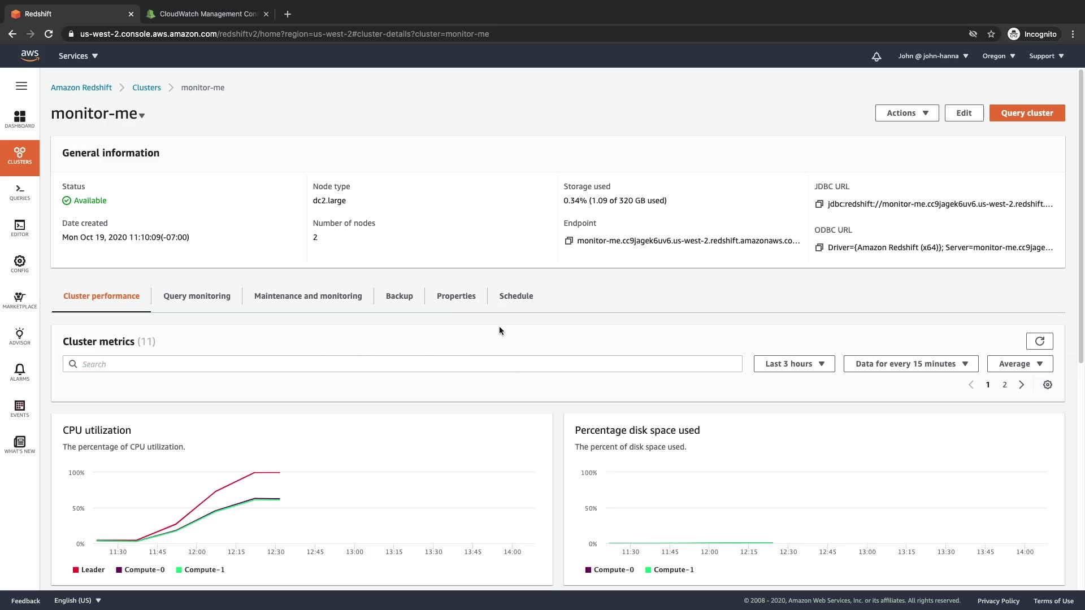Copy the JDBC URL with copy icon
1085x610 pixels.
coord(819,204)
